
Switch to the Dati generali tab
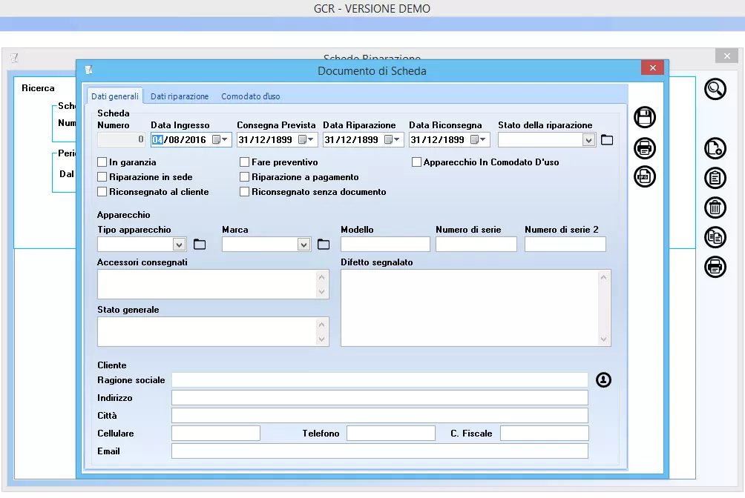pos(115,96)
